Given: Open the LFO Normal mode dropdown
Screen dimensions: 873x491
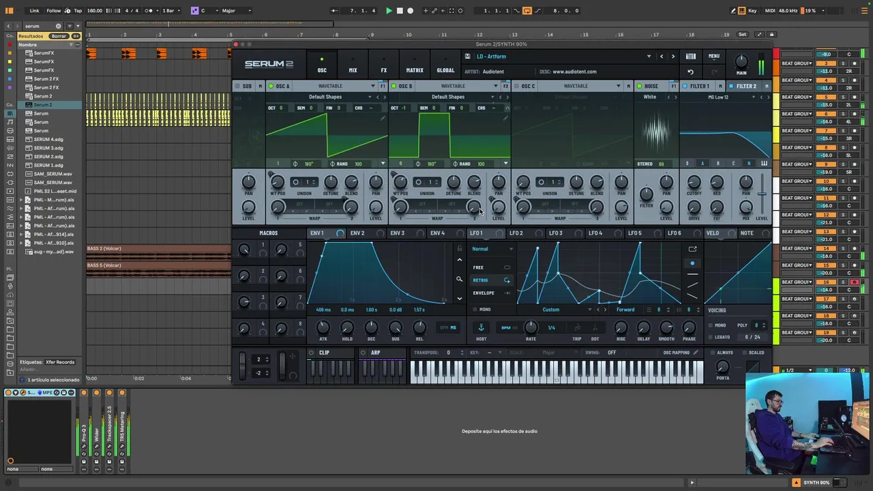Looking at the screenshot, I should pos(492,249).
